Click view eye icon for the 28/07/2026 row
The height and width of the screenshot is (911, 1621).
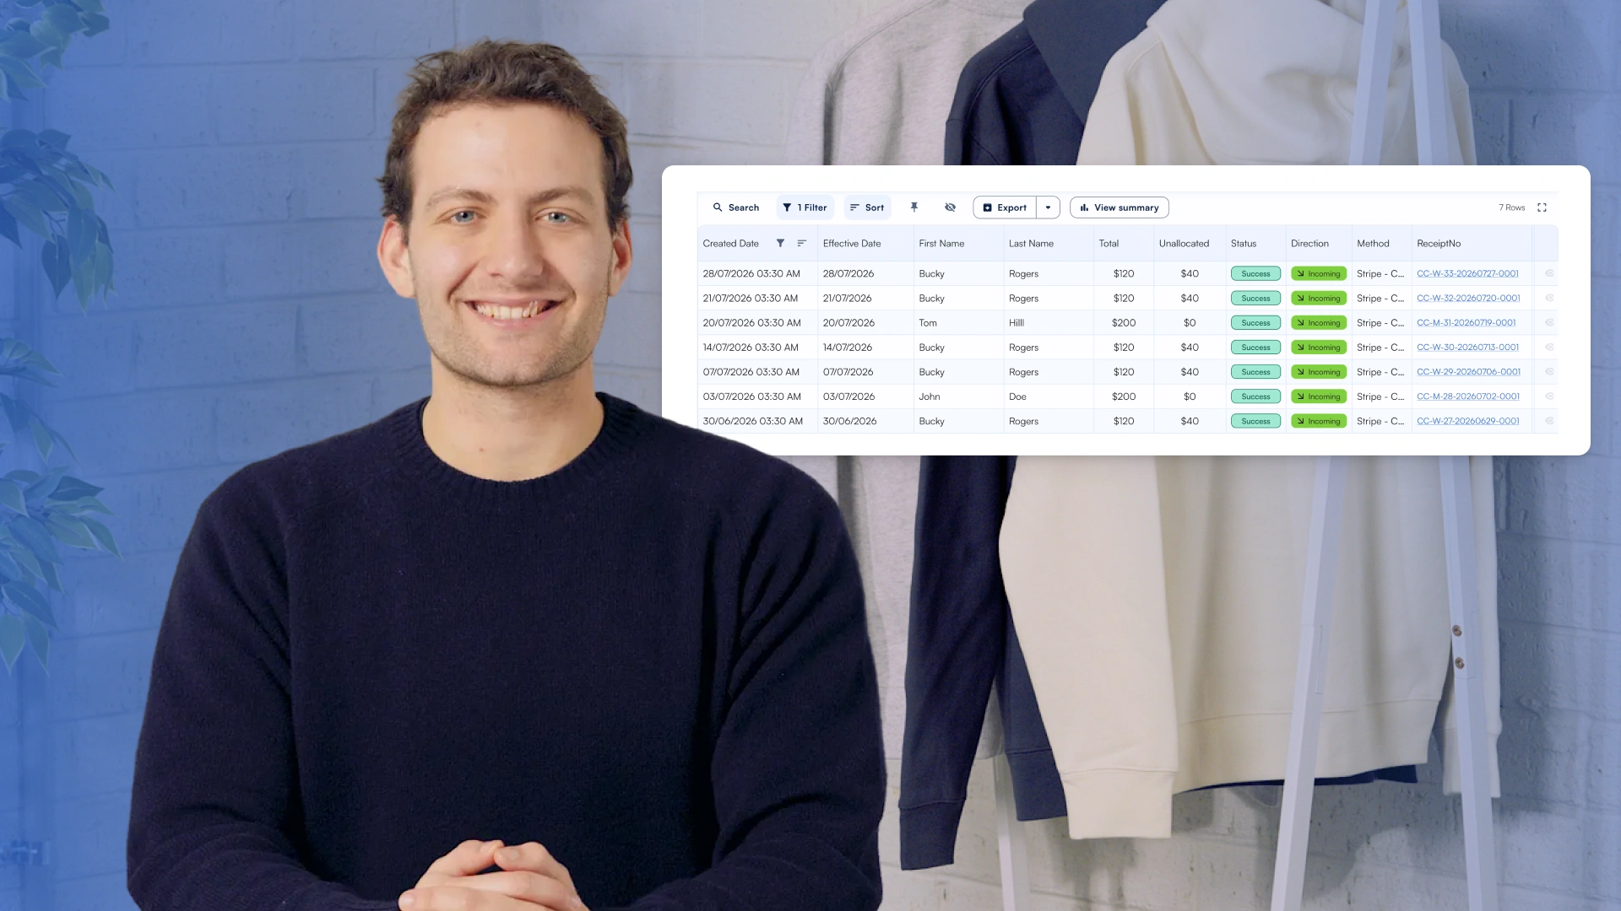click(x=1549, y=273)
